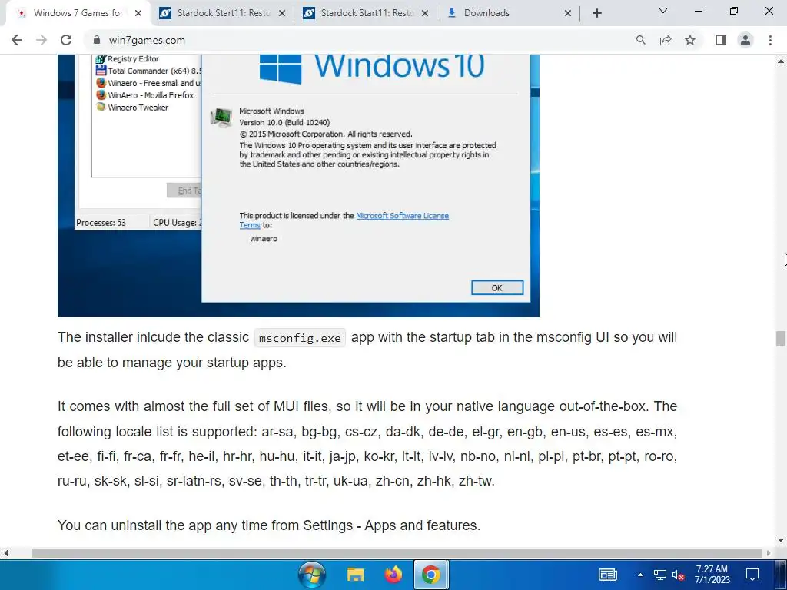Open Chrome side panel

(721, 40)
